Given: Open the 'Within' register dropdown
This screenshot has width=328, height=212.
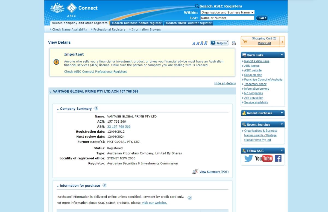Looking at the screenshot, I should coord(227,12).
